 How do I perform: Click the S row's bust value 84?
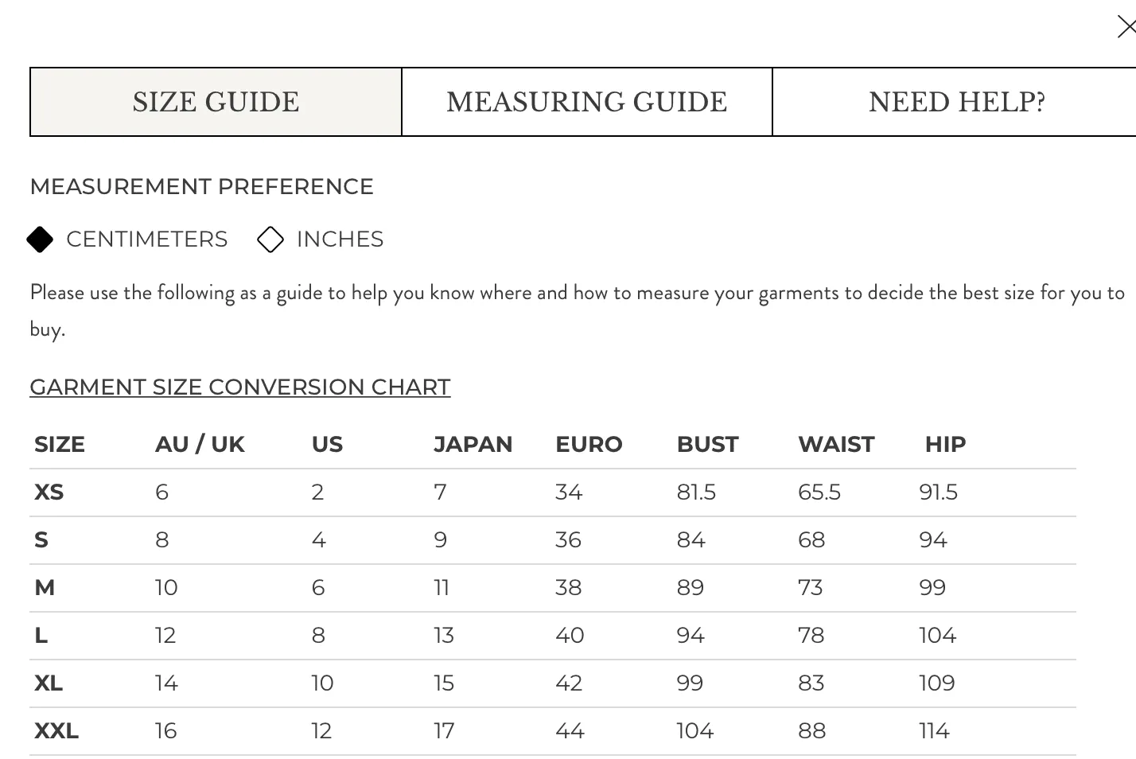pyautogui.click(x=691, y=539)
